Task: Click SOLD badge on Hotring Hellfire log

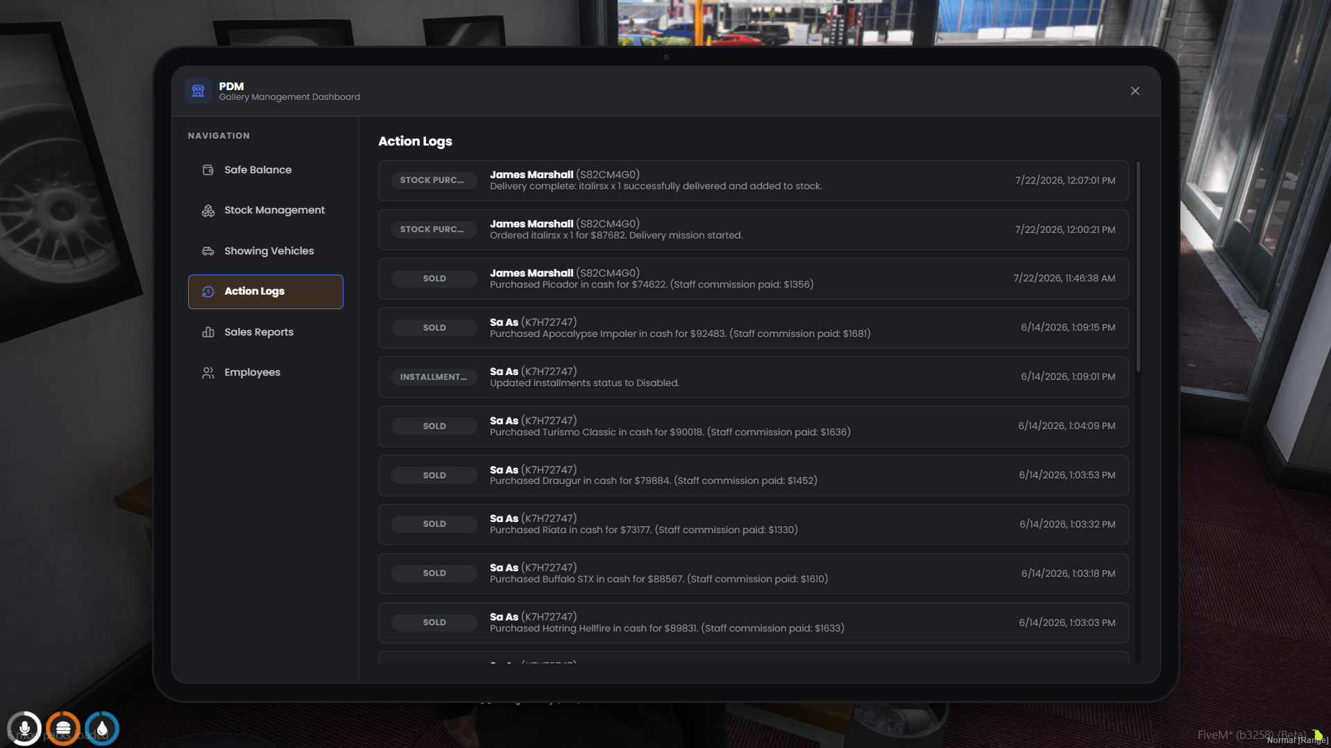Action: tap(434, 623)
